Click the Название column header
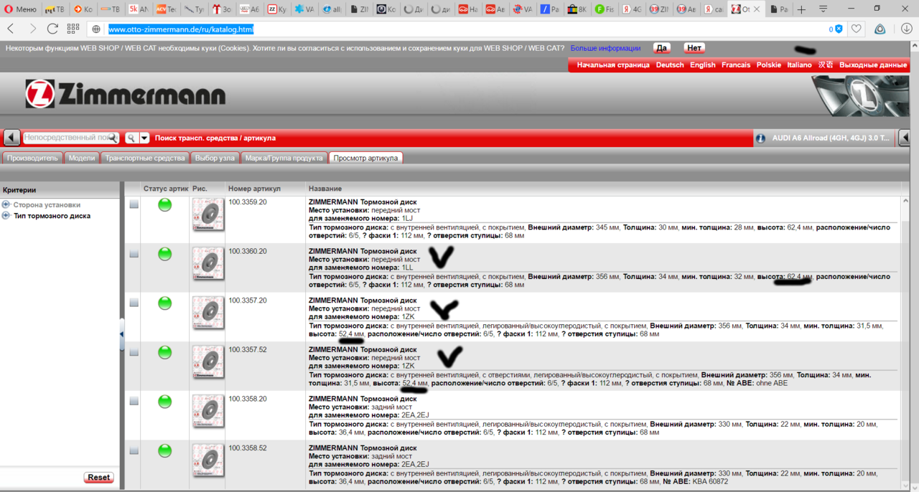The image size is (919, 492). click(x=325, y=189)
